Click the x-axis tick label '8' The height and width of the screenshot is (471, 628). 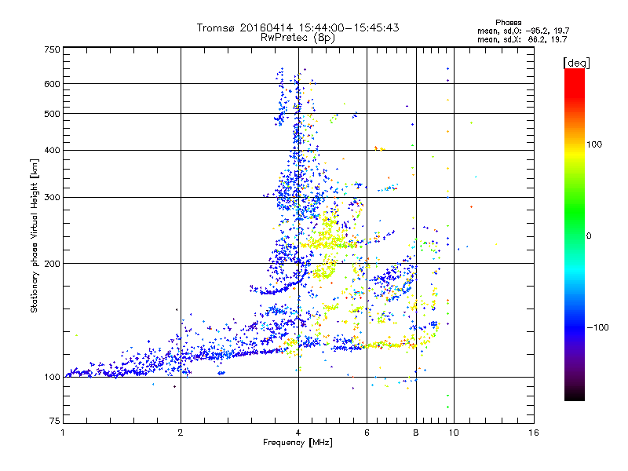[x=416, y=433]
